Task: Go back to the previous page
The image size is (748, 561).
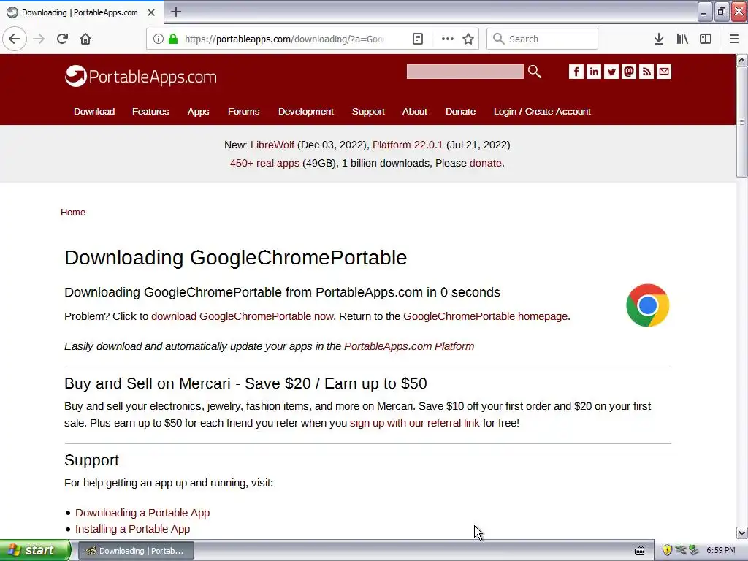Action: coord(15,39)
